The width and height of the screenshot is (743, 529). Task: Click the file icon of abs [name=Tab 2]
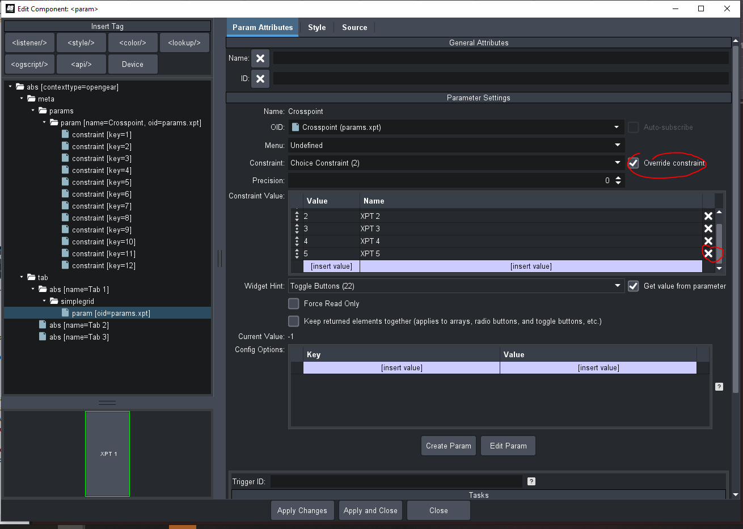click(43, 325)
